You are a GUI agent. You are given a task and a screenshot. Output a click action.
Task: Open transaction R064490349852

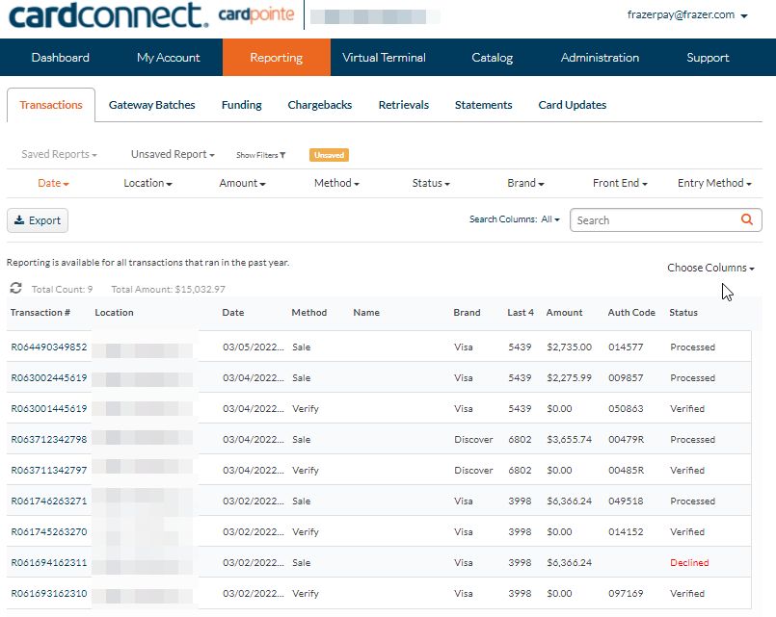[49, 347]
